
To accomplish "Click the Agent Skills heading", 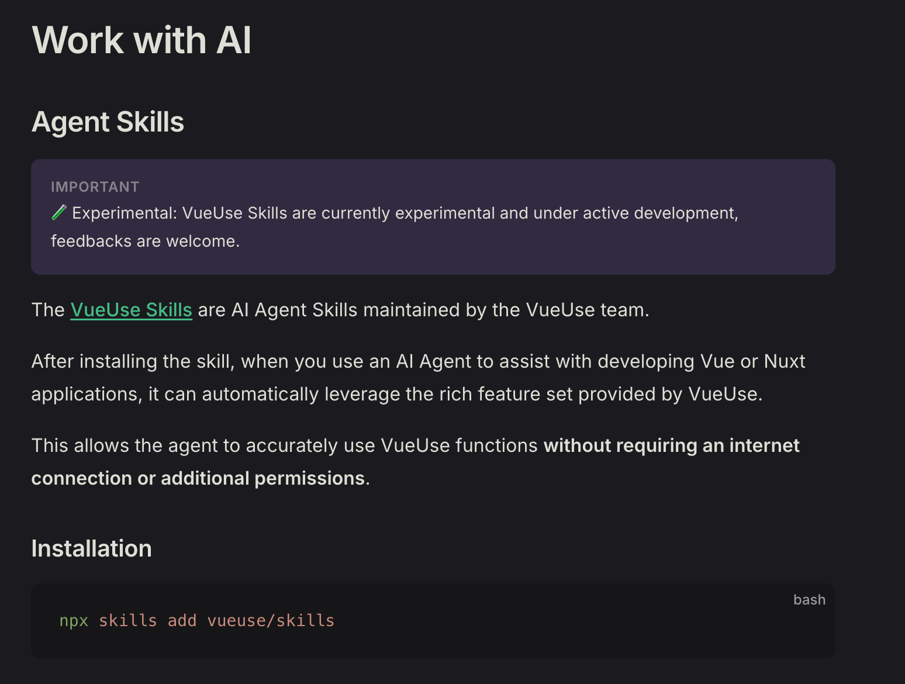I will [108, 122].
